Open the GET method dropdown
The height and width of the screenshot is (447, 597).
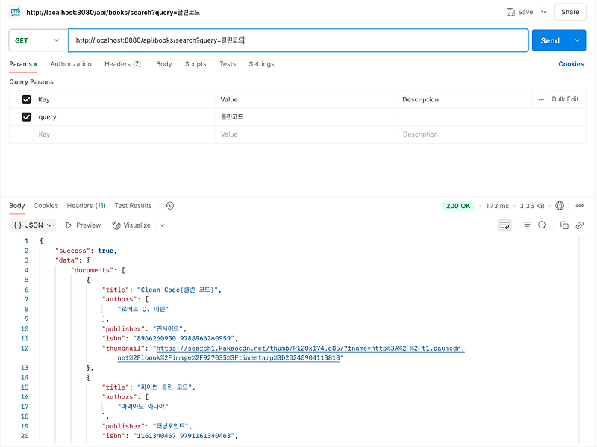(x=37, y=40)
